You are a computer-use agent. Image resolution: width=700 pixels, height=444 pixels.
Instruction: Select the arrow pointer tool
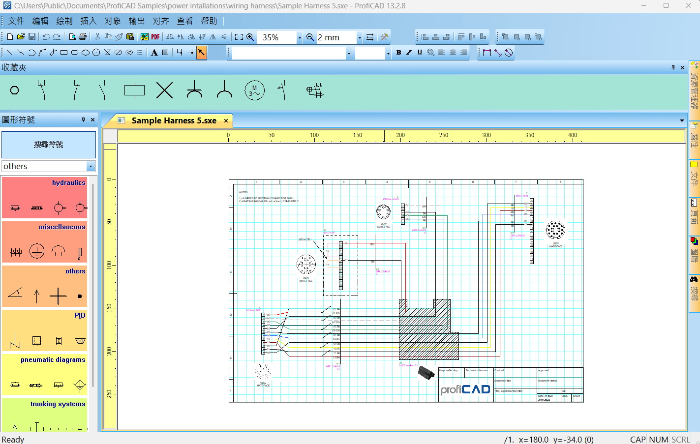(x=202, y=53)
